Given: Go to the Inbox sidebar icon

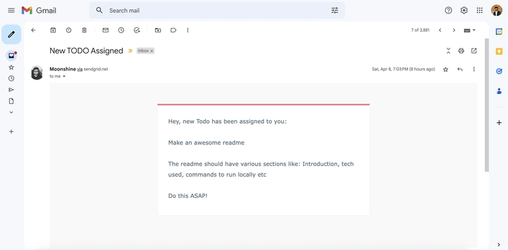Looking at the screenshot, I should pos(11,55).
